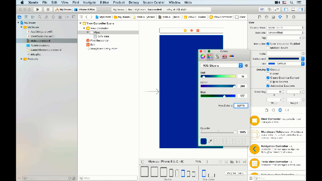Screen dimensions: 322x181
Task: Open the Background color dropdown arrow
Action: point(303,59)
